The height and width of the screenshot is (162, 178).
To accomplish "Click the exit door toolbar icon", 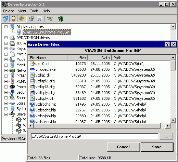I will coord(61,19).
